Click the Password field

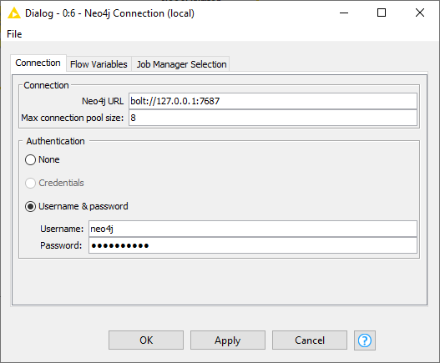(253, 245)
